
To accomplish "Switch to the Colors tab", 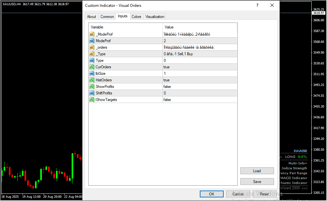I will [x=136, y=17].
